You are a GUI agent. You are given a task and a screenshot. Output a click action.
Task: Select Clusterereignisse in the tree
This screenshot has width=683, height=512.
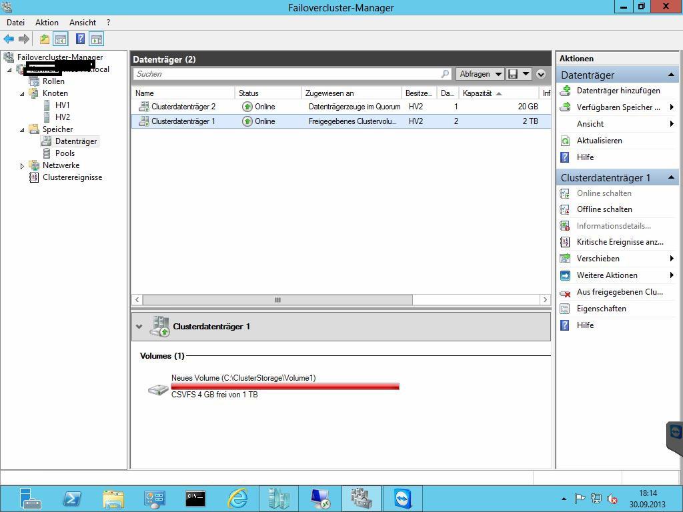[72, 177]
